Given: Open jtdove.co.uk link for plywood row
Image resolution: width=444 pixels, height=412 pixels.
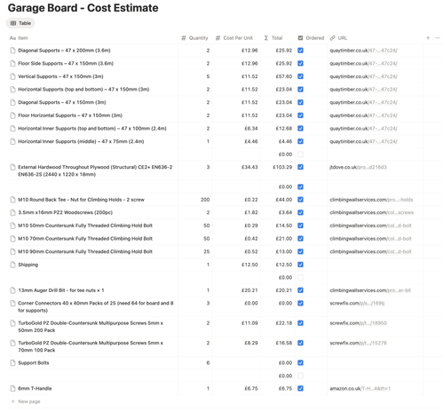Looking at the screenshot, I should pyautogui.click(x=358, y=167).
